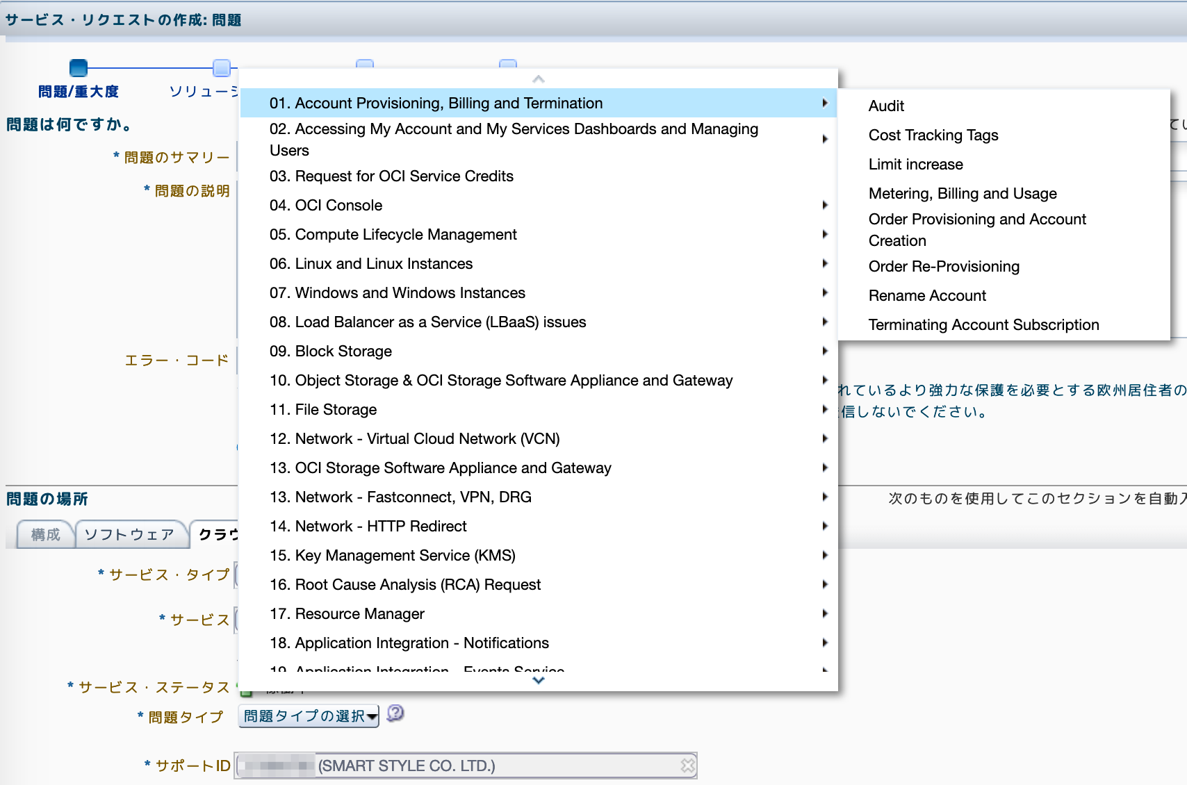The height and width of the screenshot is (785, 1187).
Task: Click the ソリューション step marker in the progress train
Action: point(222,67)
